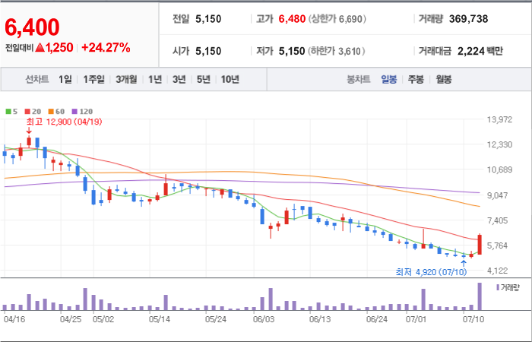This screenshot has width=532, height=342.
Task: Select the 1주일 line chart period
Action: (x=94, y=80)
